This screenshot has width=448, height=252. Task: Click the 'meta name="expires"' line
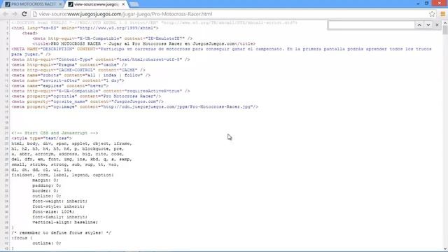[60, 85]
